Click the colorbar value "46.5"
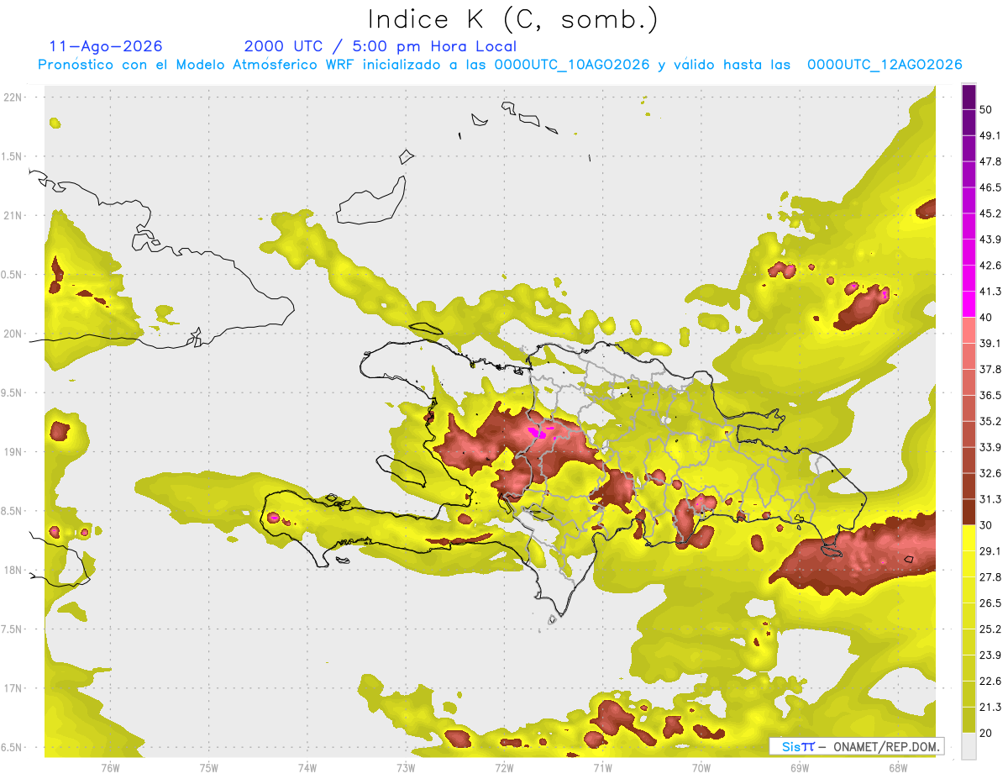The image size is (1008, 779). tap(990, 187)
